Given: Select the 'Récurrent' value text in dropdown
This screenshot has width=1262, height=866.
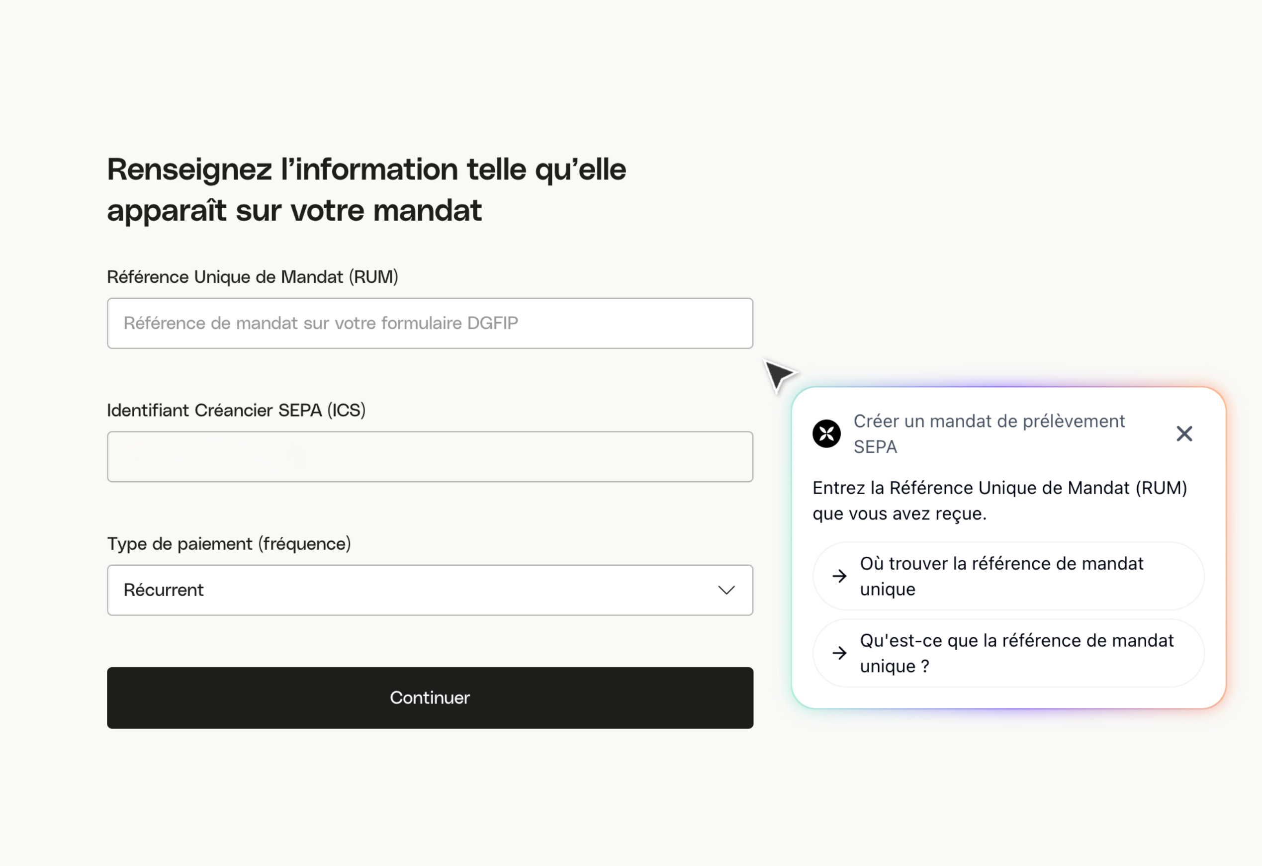Looking at the screenshot, I should [164, 590].
